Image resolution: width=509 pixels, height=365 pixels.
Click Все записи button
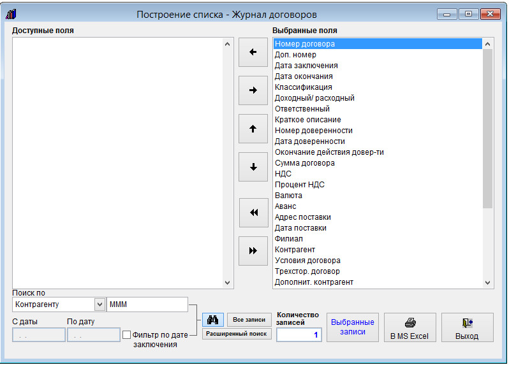tap(249, 320)
